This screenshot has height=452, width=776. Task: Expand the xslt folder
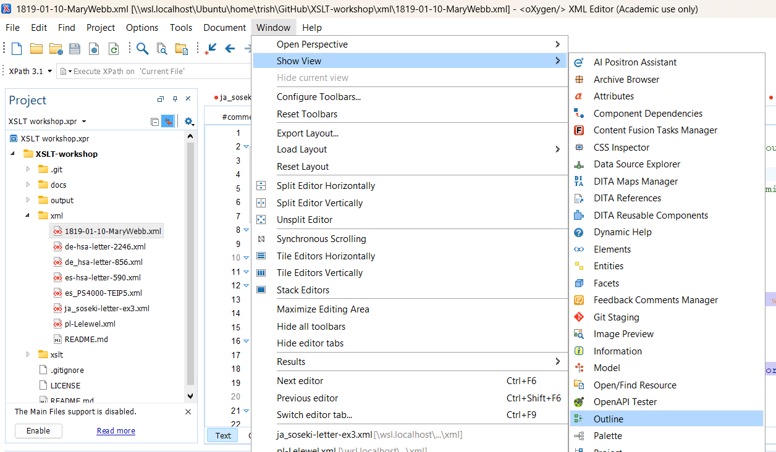click(28, 354)
